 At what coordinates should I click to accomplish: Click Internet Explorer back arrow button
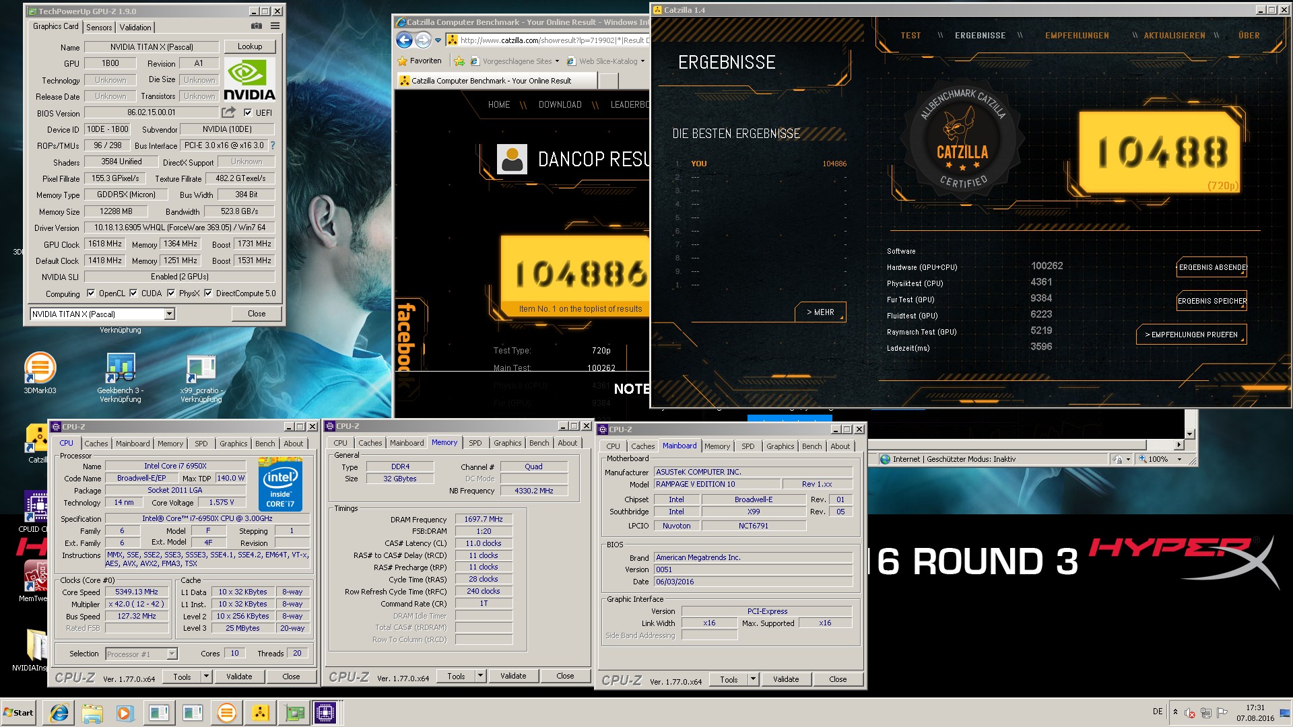pos(404,40)
